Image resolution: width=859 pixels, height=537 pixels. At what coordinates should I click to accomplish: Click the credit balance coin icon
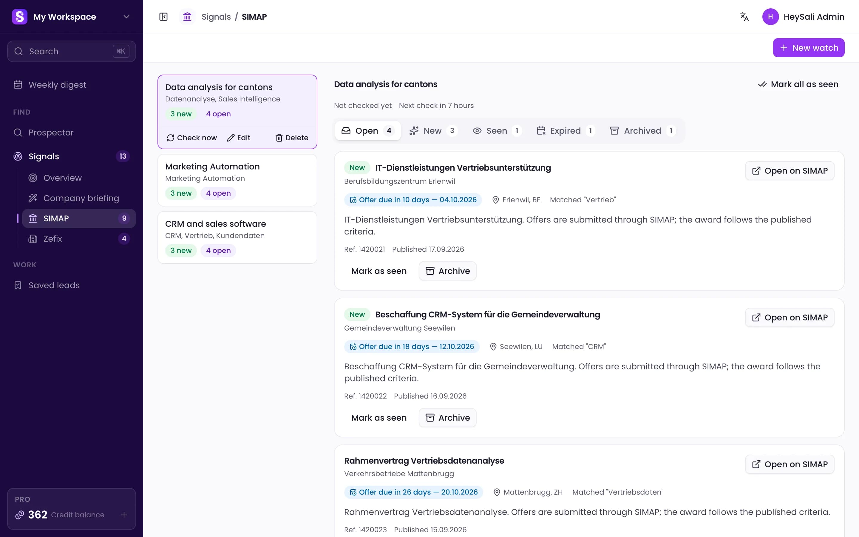[19, 515]
